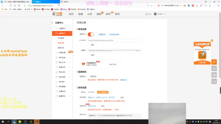
Task: Open the user account dropdown in header
Action: (160, 14)
